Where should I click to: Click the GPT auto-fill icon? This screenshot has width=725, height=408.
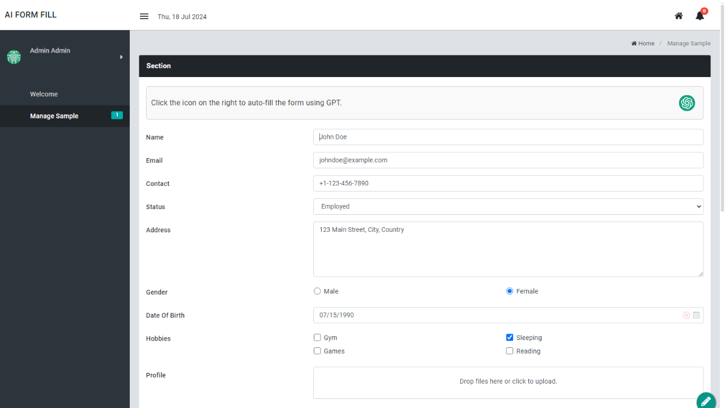(x=686, y=103)
